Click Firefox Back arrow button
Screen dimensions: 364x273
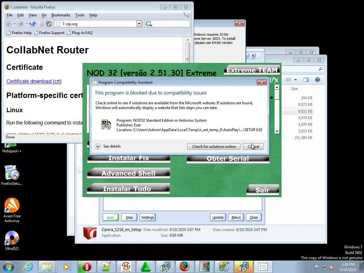[8, 24]
